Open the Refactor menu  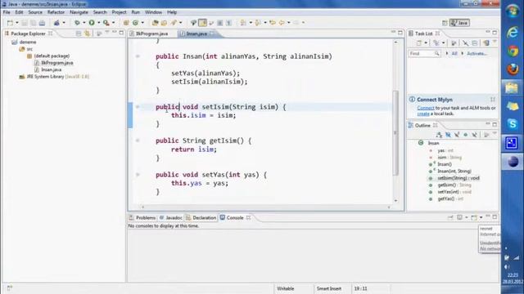click(x=56, y=12)
